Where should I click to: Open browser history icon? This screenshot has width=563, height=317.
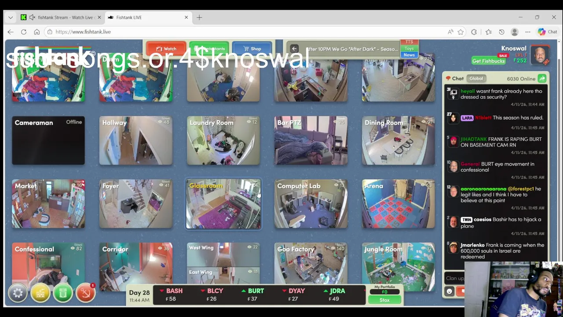[x=501, y=32]
